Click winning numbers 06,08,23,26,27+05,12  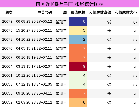click(x=34, y=21)
